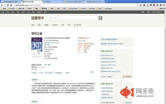Open the note bookmarks folder
166x104 pixels.
tap(99, 9)
